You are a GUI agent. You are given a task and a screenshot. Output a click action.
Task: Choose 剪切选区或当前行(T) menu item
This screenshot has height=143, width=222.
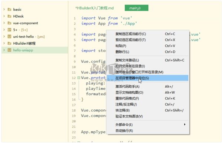pos(148,40)
